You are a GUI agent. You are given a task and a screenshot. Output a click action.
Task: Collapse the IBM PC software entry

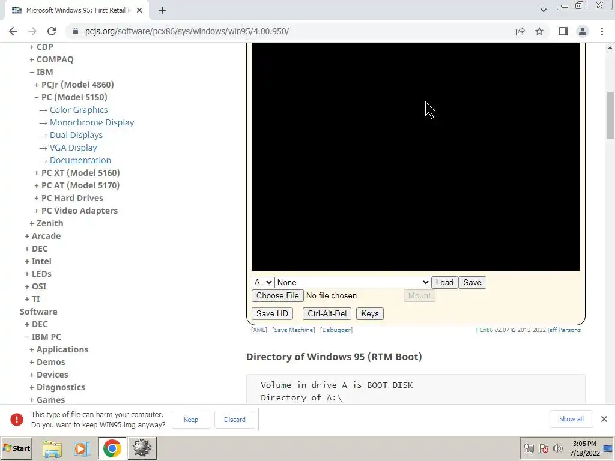tap(43, 337)
